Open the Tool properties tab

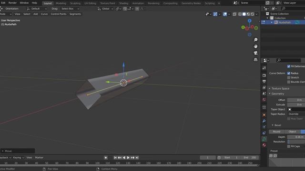pyautogui.click(x=264, y=68)
